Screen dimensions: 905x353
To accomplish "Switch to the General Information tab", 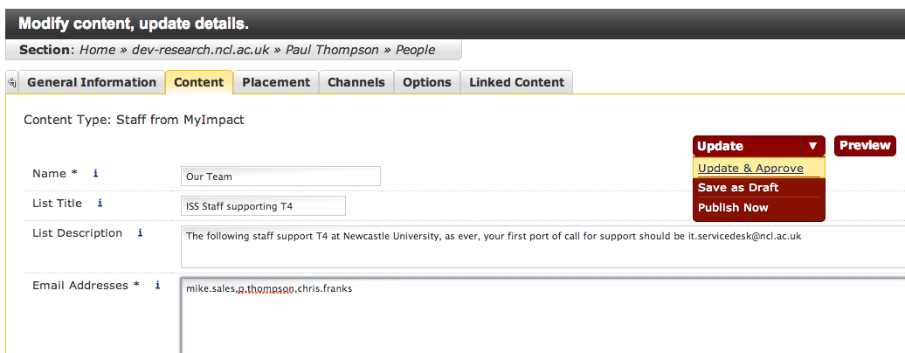I will [92, 83].
